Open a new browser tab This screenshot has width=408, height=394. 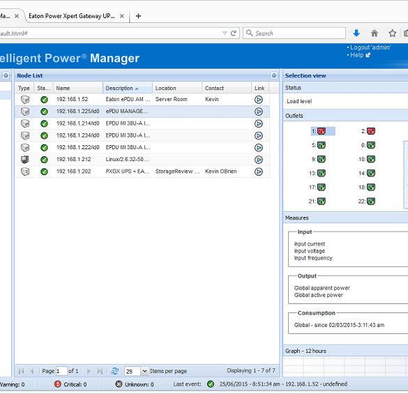(138, 16)
